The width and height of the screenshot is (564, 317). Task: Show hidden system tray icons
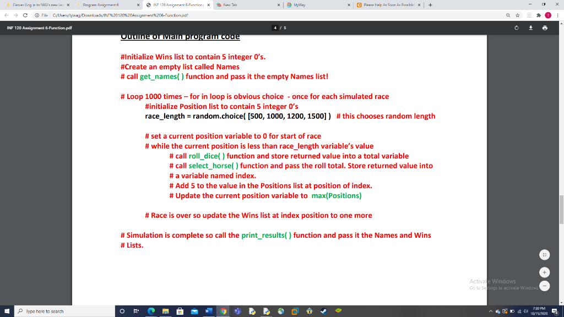(491, 311)
